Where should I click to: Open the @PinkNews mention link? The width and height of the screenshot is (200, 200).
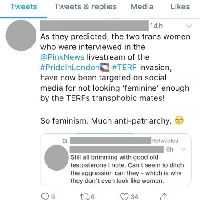click(62, 57)
